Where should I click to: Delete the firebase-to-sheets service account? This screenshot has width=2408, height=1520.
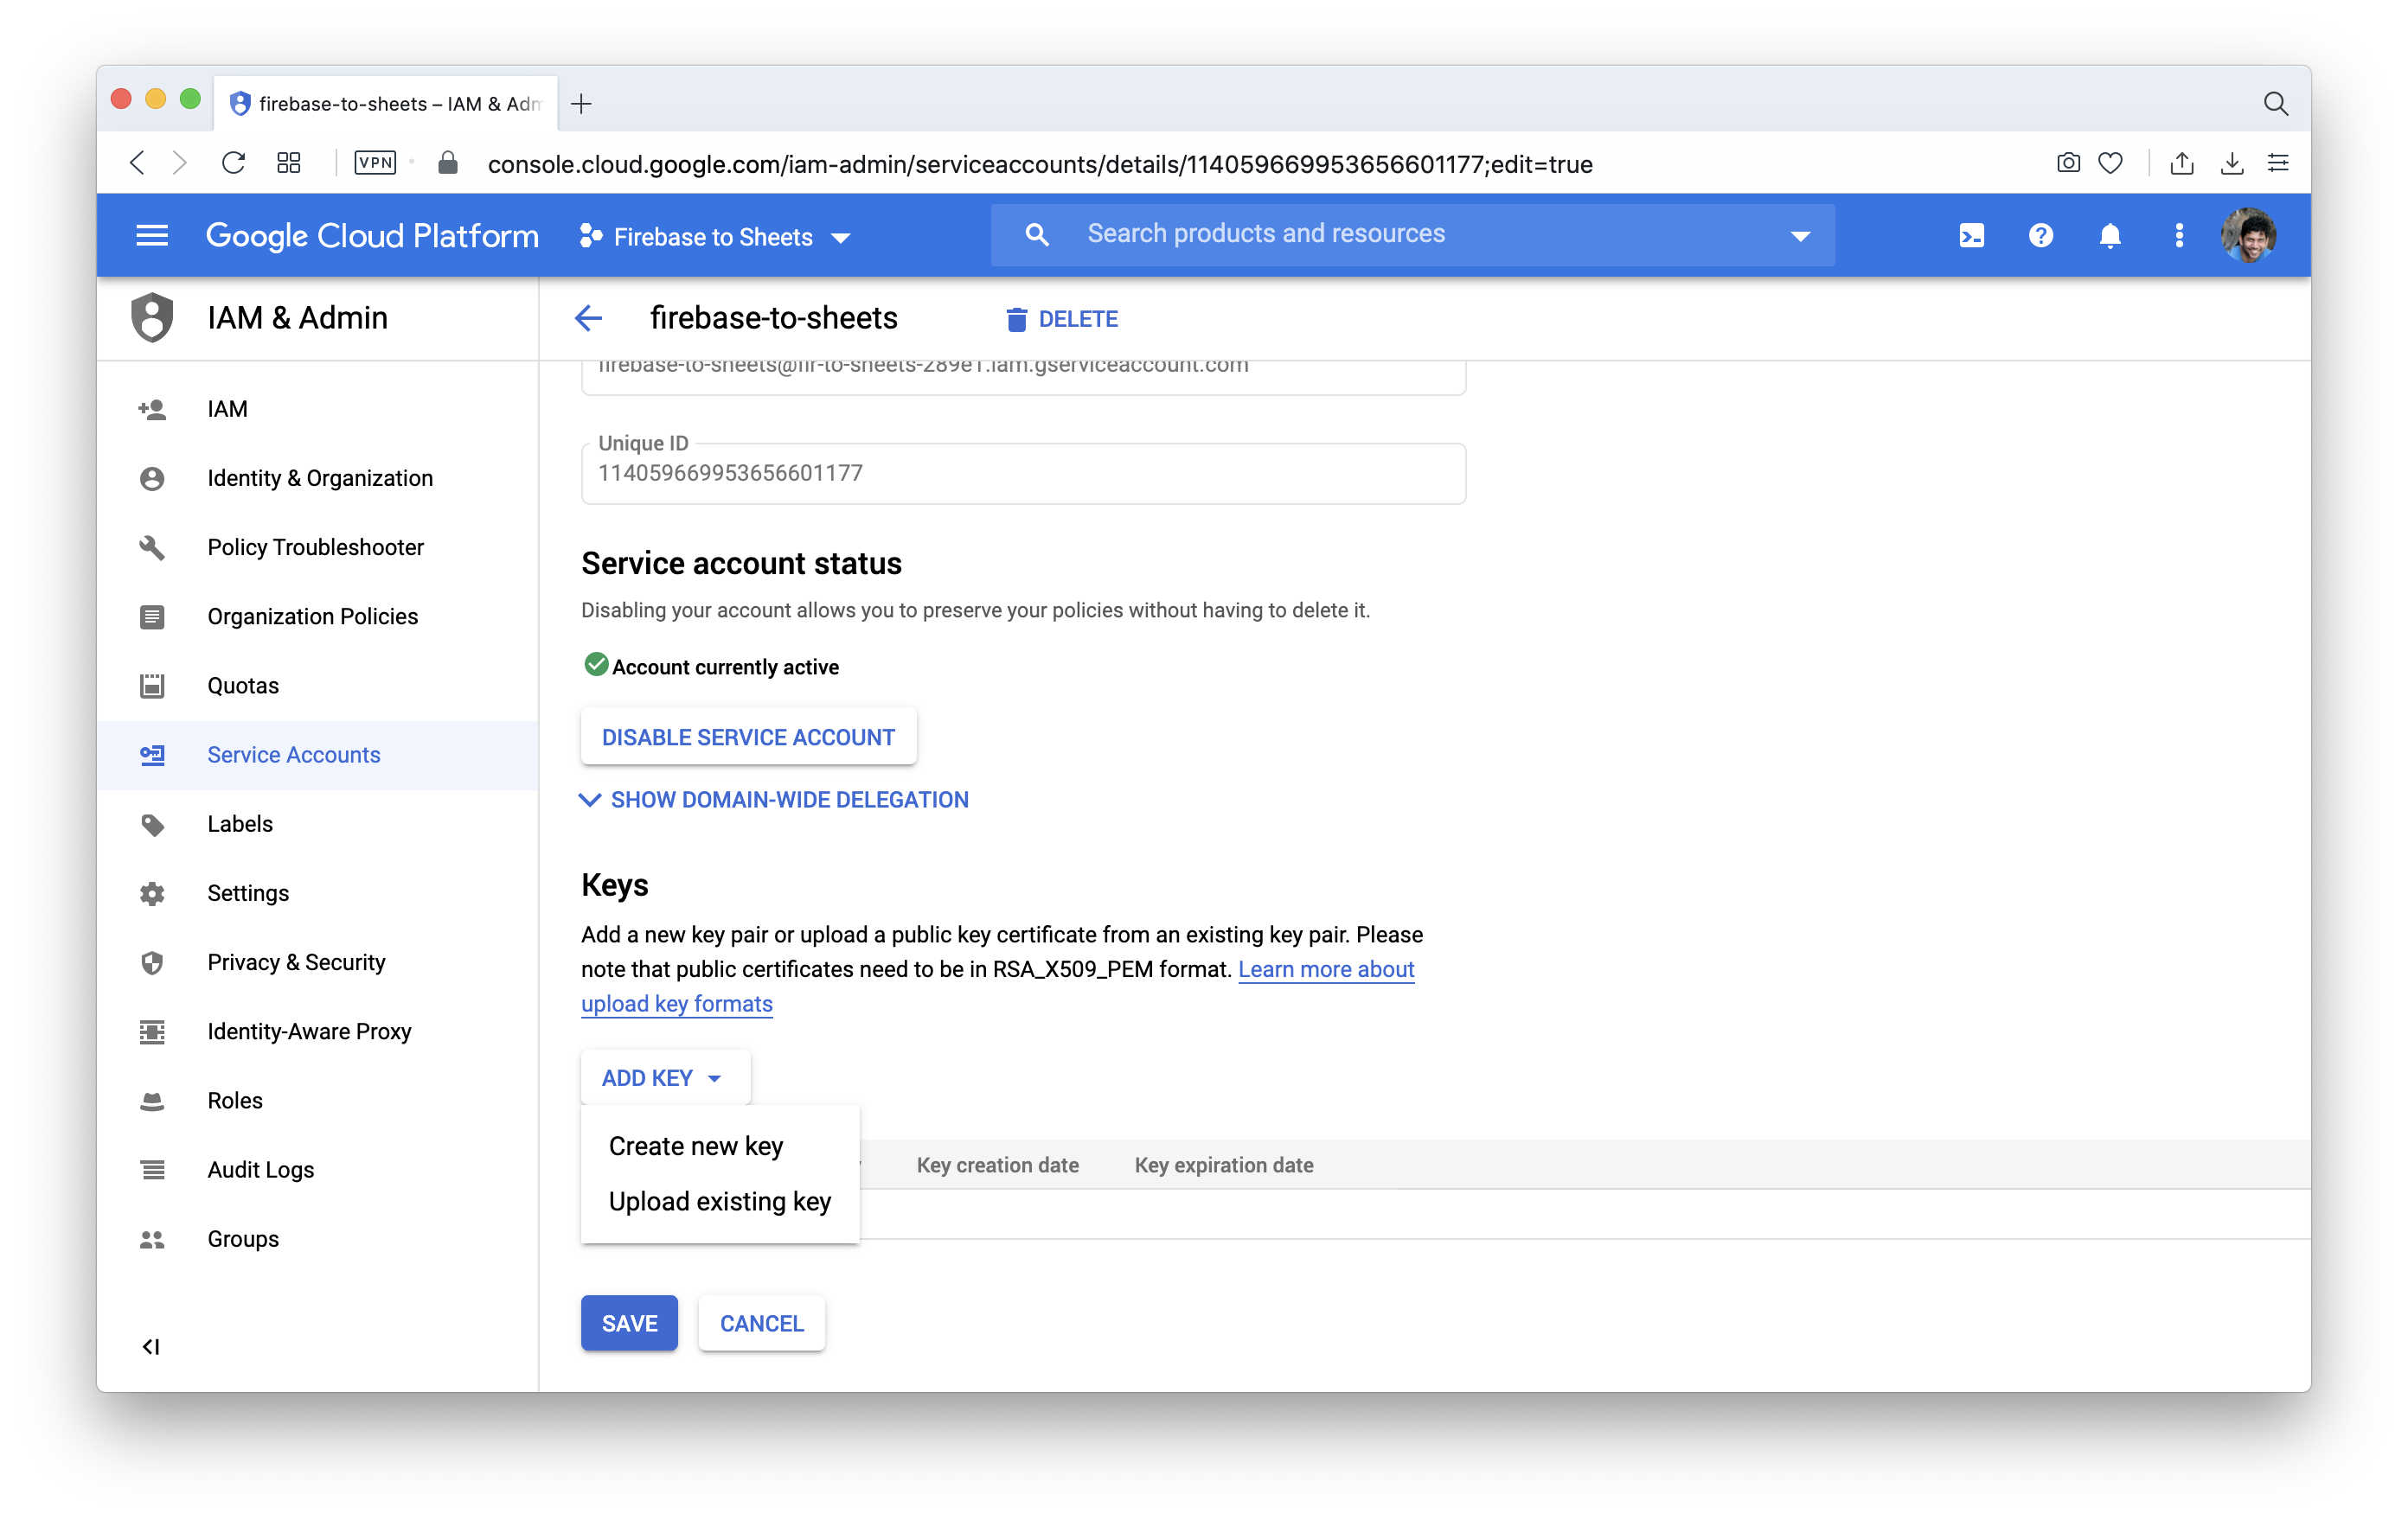click(1061, 319)
